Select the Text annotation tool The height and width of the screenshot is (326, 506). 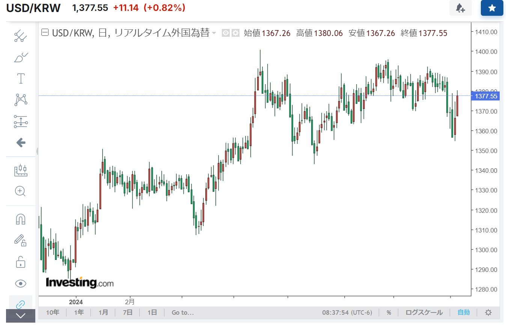click(x=21, y=78)
